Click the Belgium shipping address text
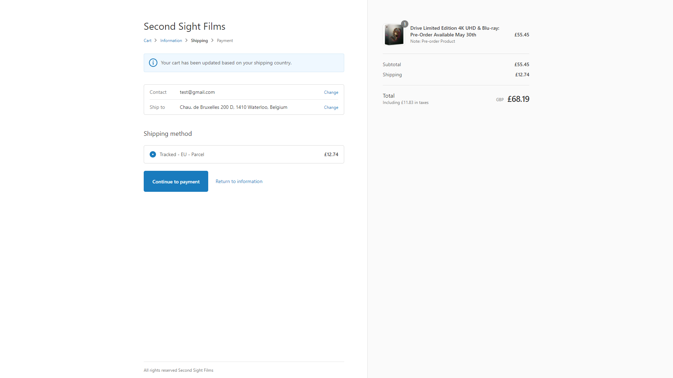Screen dimensions: 673x378 (233, 107)
